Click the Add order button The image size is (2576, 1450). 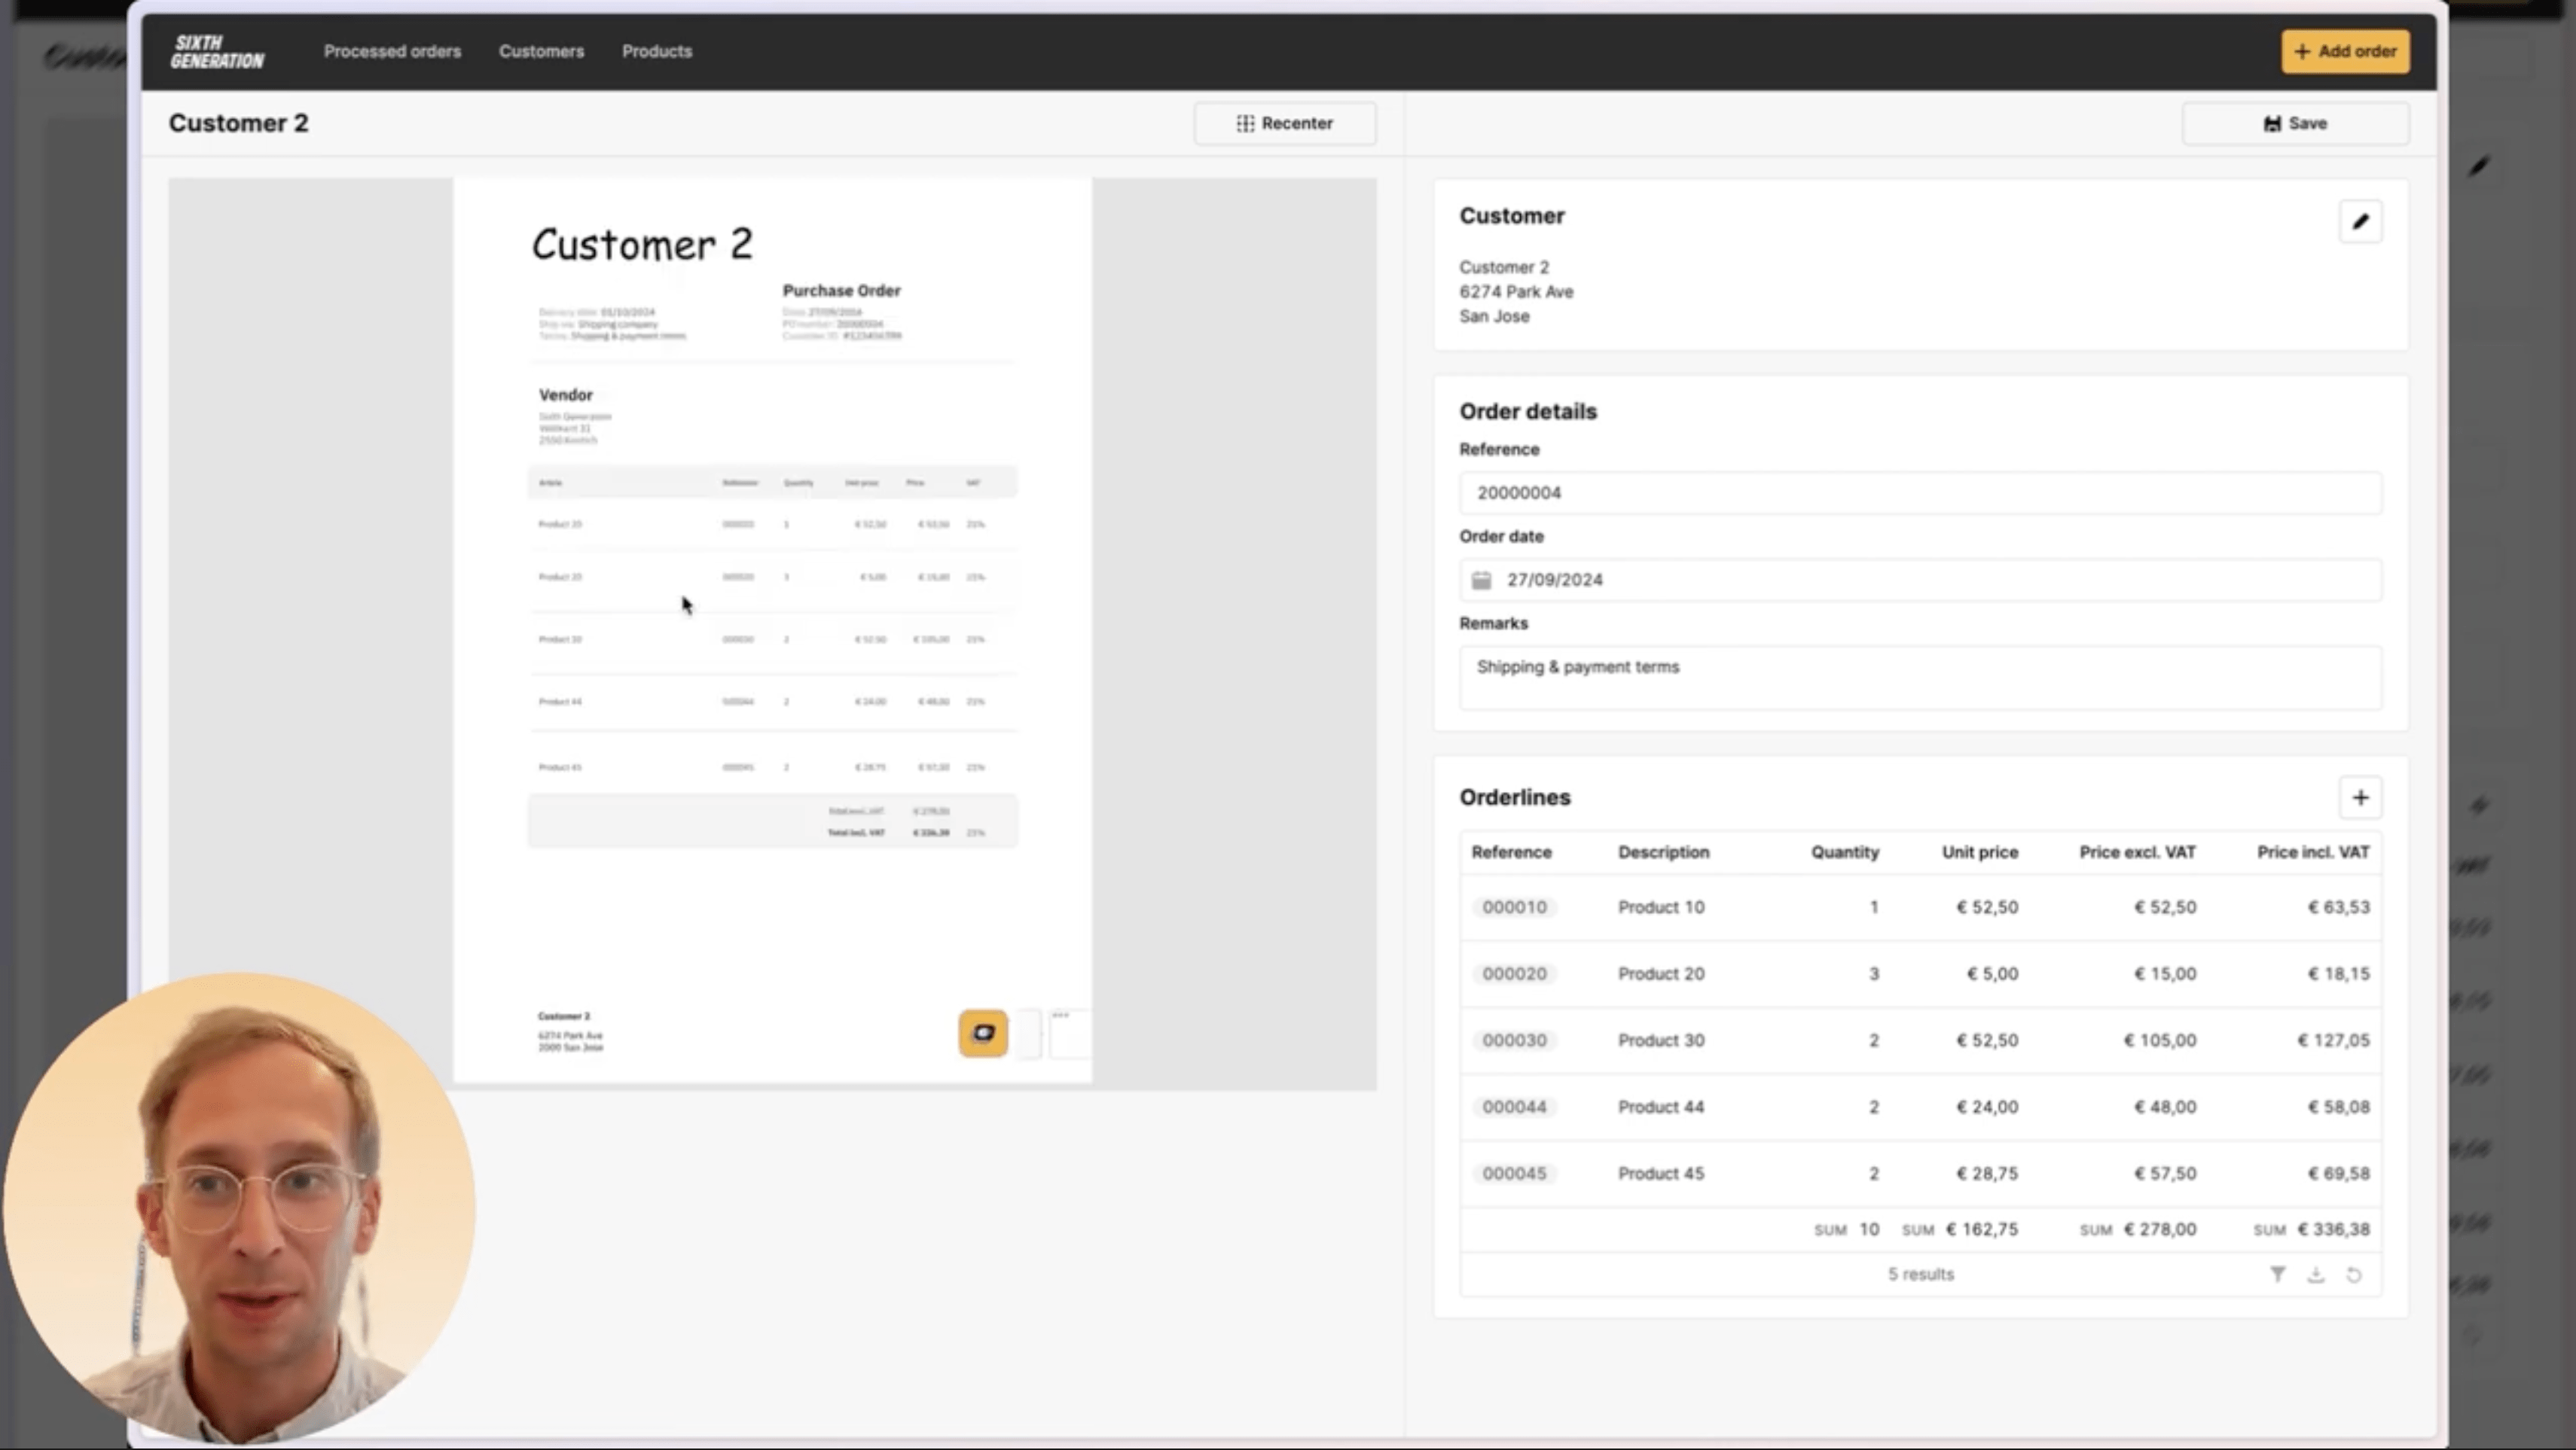pyautogui.click(x=2344, y=51)
